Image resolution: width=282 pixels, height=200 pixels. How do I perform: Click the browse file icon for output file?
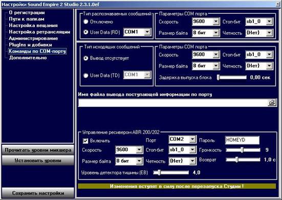pyautogui.click(x=272, y=103)
